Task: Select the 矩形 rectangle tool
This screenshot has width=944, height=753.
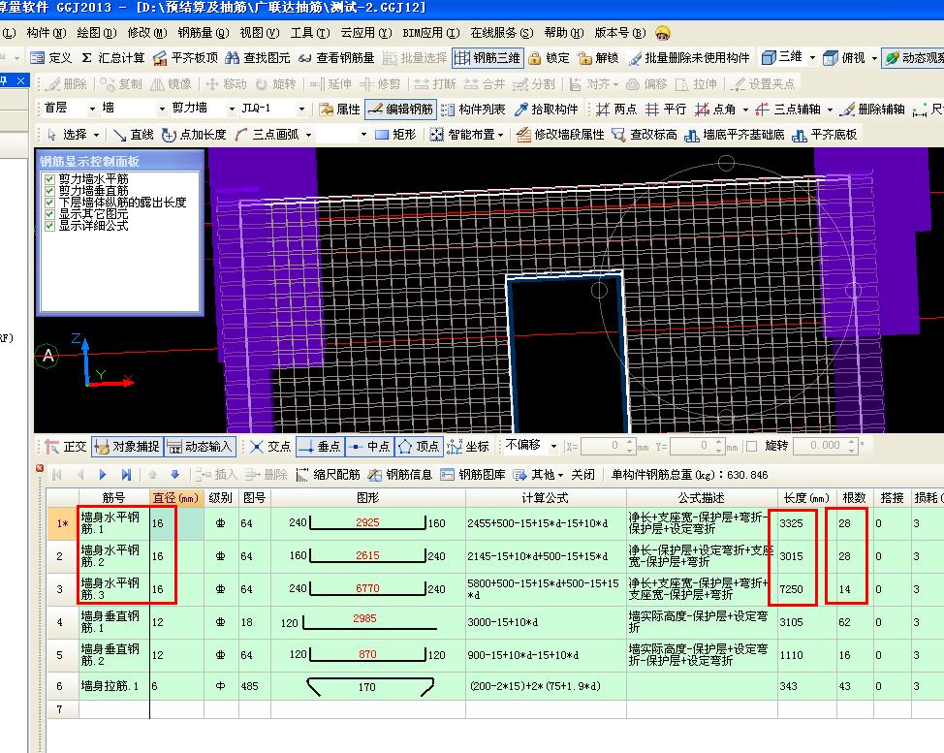Action: (x=394, y=135)
